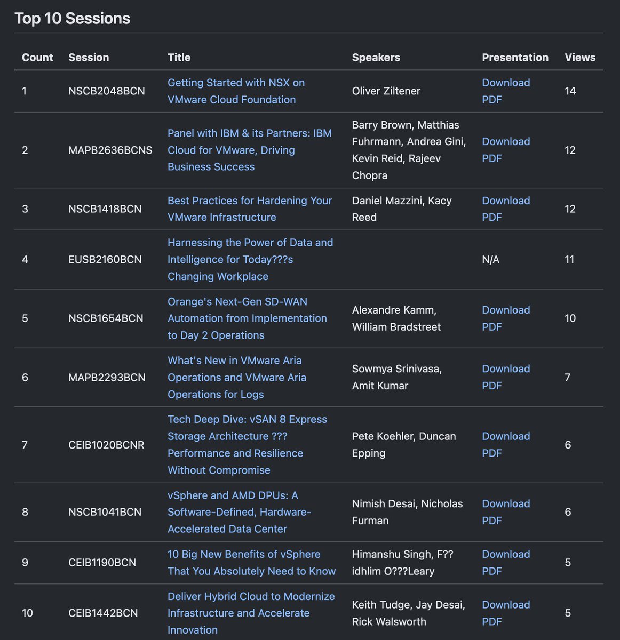Select session code NSCB1041BCN
Screen dimensions: 620x640
(x=105, y=512)
